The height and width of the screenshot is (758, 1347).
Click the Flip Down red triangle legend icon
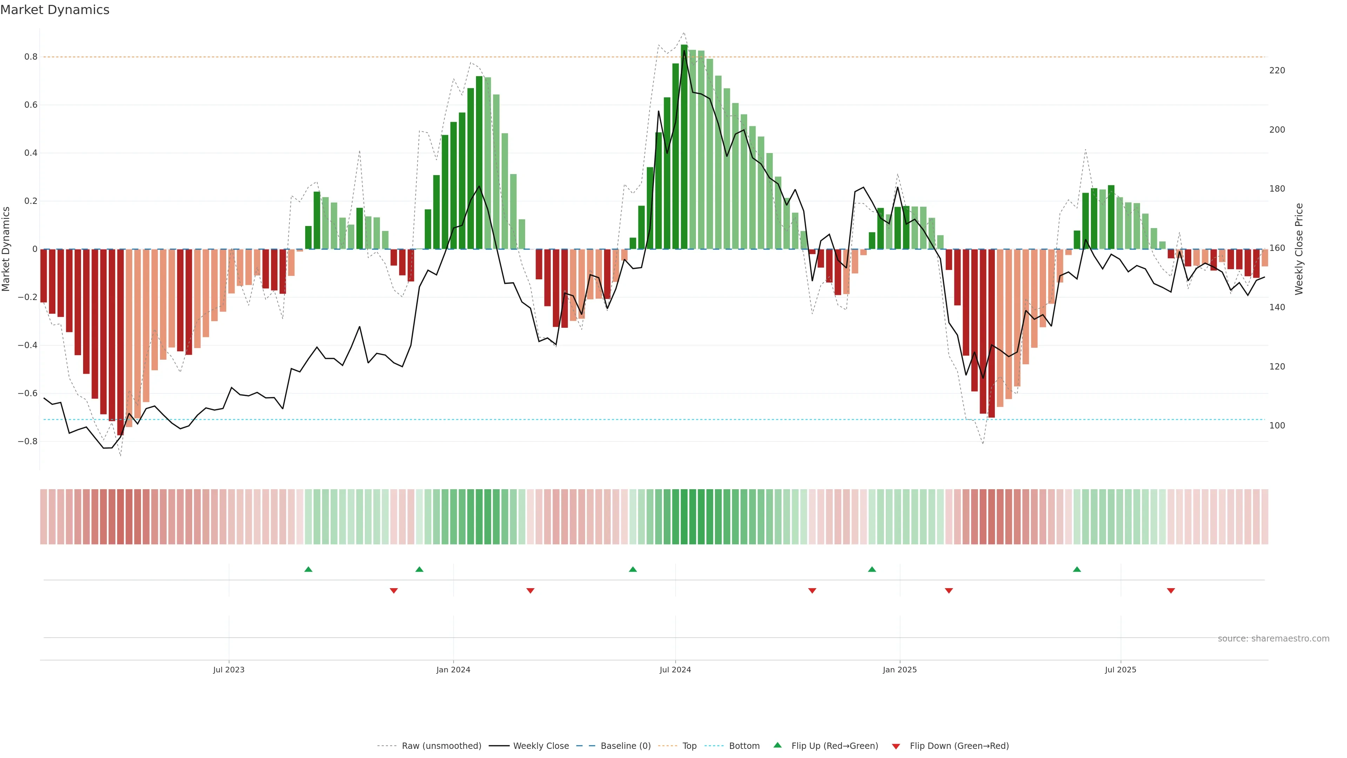click(896, 746)
